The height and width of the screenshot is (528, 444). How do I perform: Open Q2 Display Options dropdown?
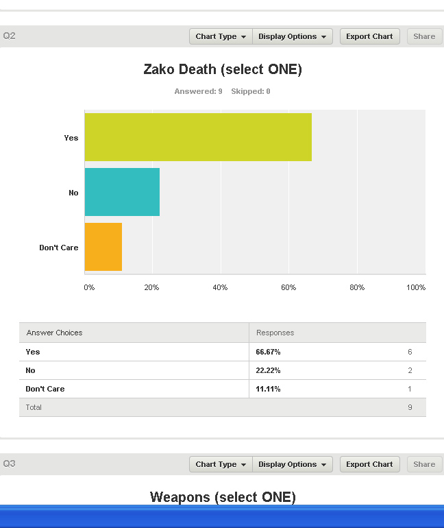click(293, 36)
